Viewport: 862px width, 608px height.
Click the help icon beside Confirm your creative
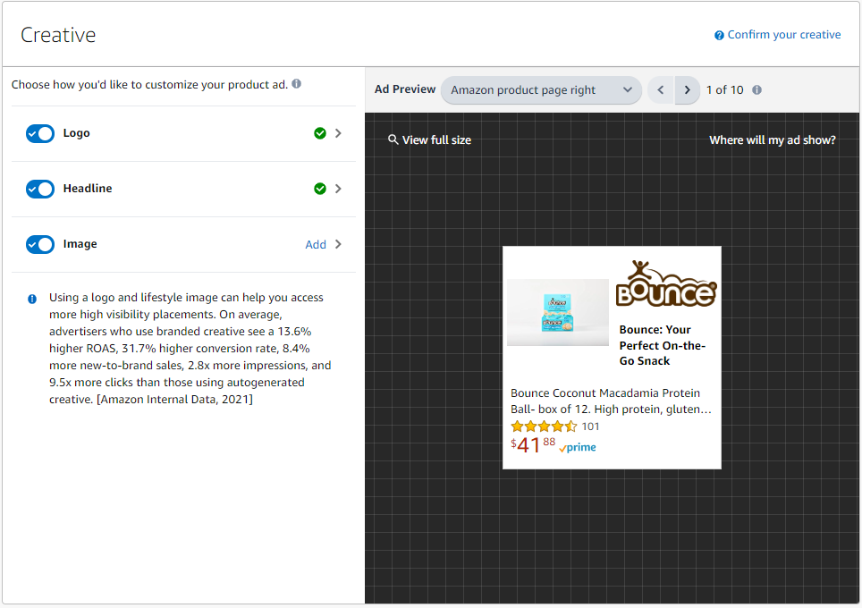tap(719, 35)
